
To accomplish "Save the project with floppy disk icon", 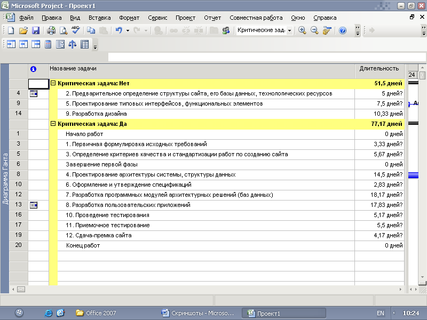I will pyautogui.click(x=36, y=30).
